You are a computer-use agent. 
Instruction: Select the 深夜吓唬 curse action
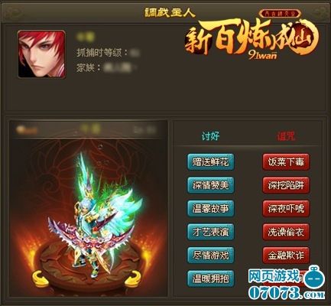[286, 209]
